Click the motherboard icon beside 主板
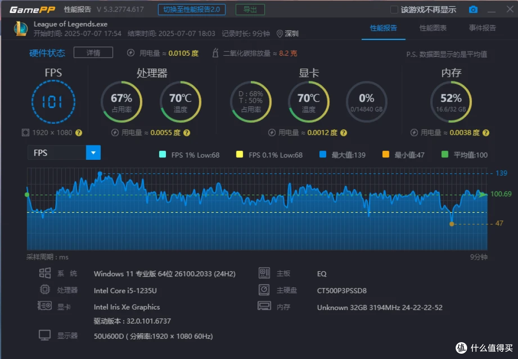518x359 pixels. click(x=264, y=273)
